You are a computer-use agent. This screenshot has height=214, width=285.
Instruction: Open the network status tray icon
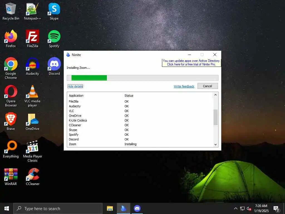click(x=242, y=208)
